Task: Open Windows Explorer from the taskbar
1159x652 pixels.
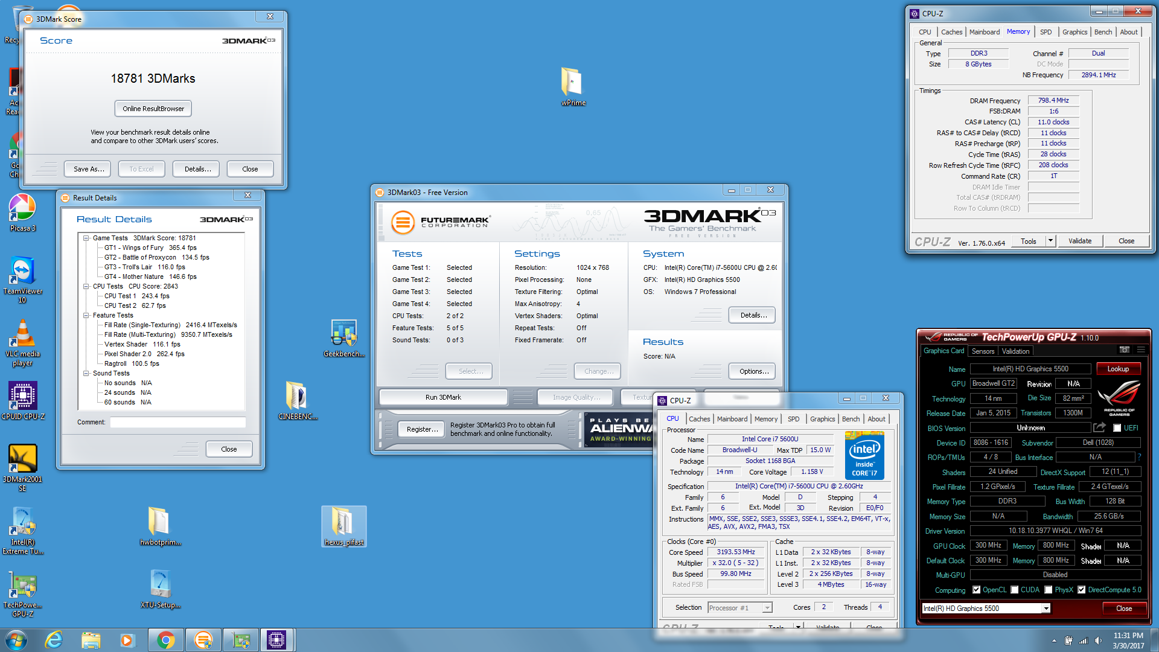Action: coord(91,639)
